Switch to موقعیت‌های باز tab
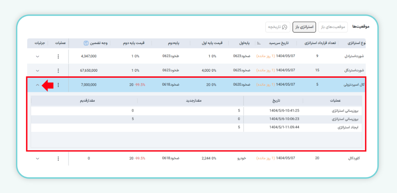The height and width of the screenshot is (193, 397). (333, 27)
